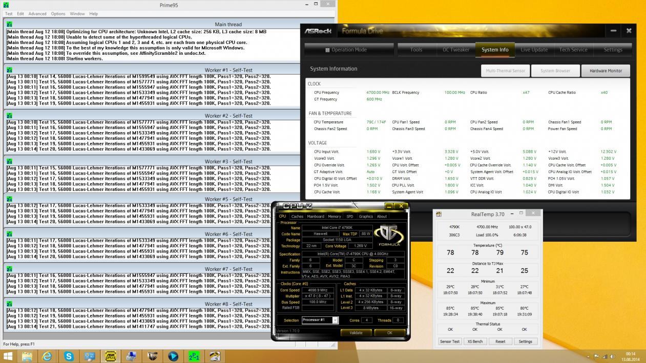Click the Worker #6 window icon in Prime95

[x=9, y=233]
